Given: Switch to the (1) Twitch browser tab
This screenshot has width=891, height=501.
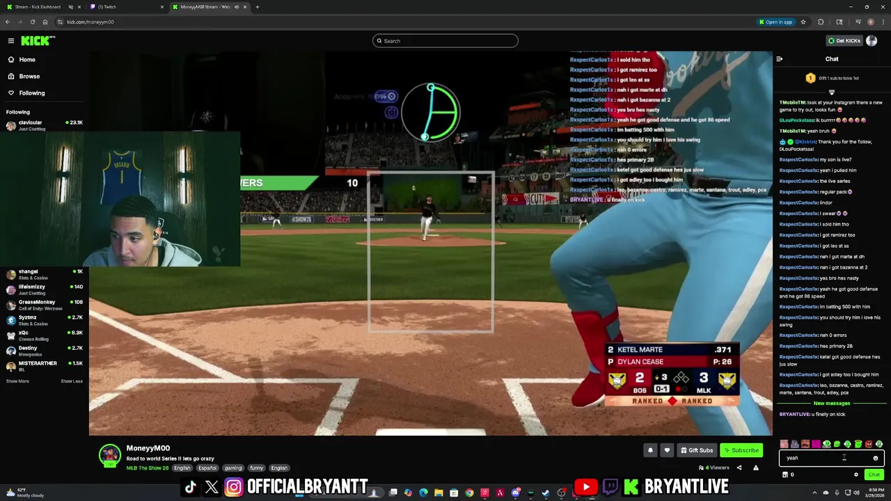Looking at the screenshot, I should click(125, 7).
